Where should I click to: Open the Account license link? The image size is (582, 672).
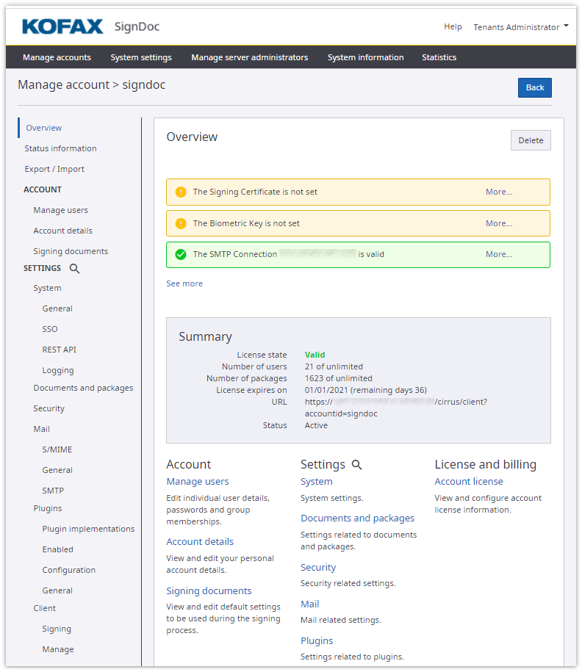pyautogui.click(x=469, y=482)
